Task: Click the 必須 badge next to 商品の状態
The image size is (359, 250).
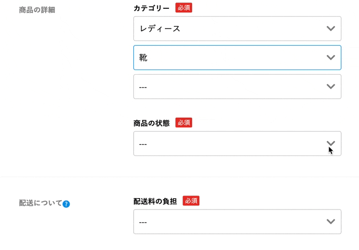Action: [184, 122]
